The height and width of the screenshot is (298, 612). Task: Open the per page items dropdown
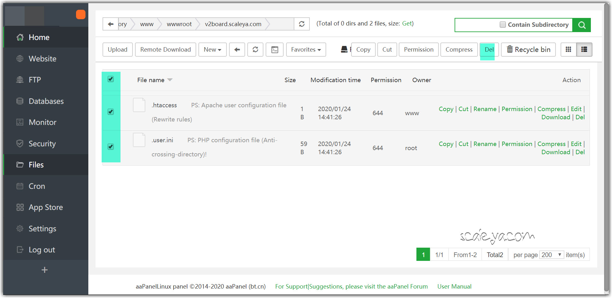pos(551,255)
